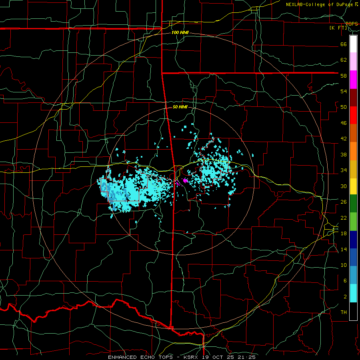Click the TH legend label
The width and height of the screenshot is (360, 360).
coord(344,312)
